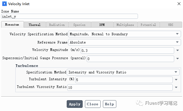183x111 pixels.
Task: Open Help for velocity inlet
Action: click(109, 104)
